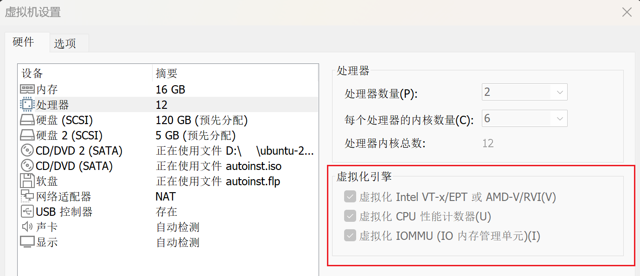Open the CD/DVD 2 (SATA) device icon
Screen dimensions: 640x276
[26, 150]
